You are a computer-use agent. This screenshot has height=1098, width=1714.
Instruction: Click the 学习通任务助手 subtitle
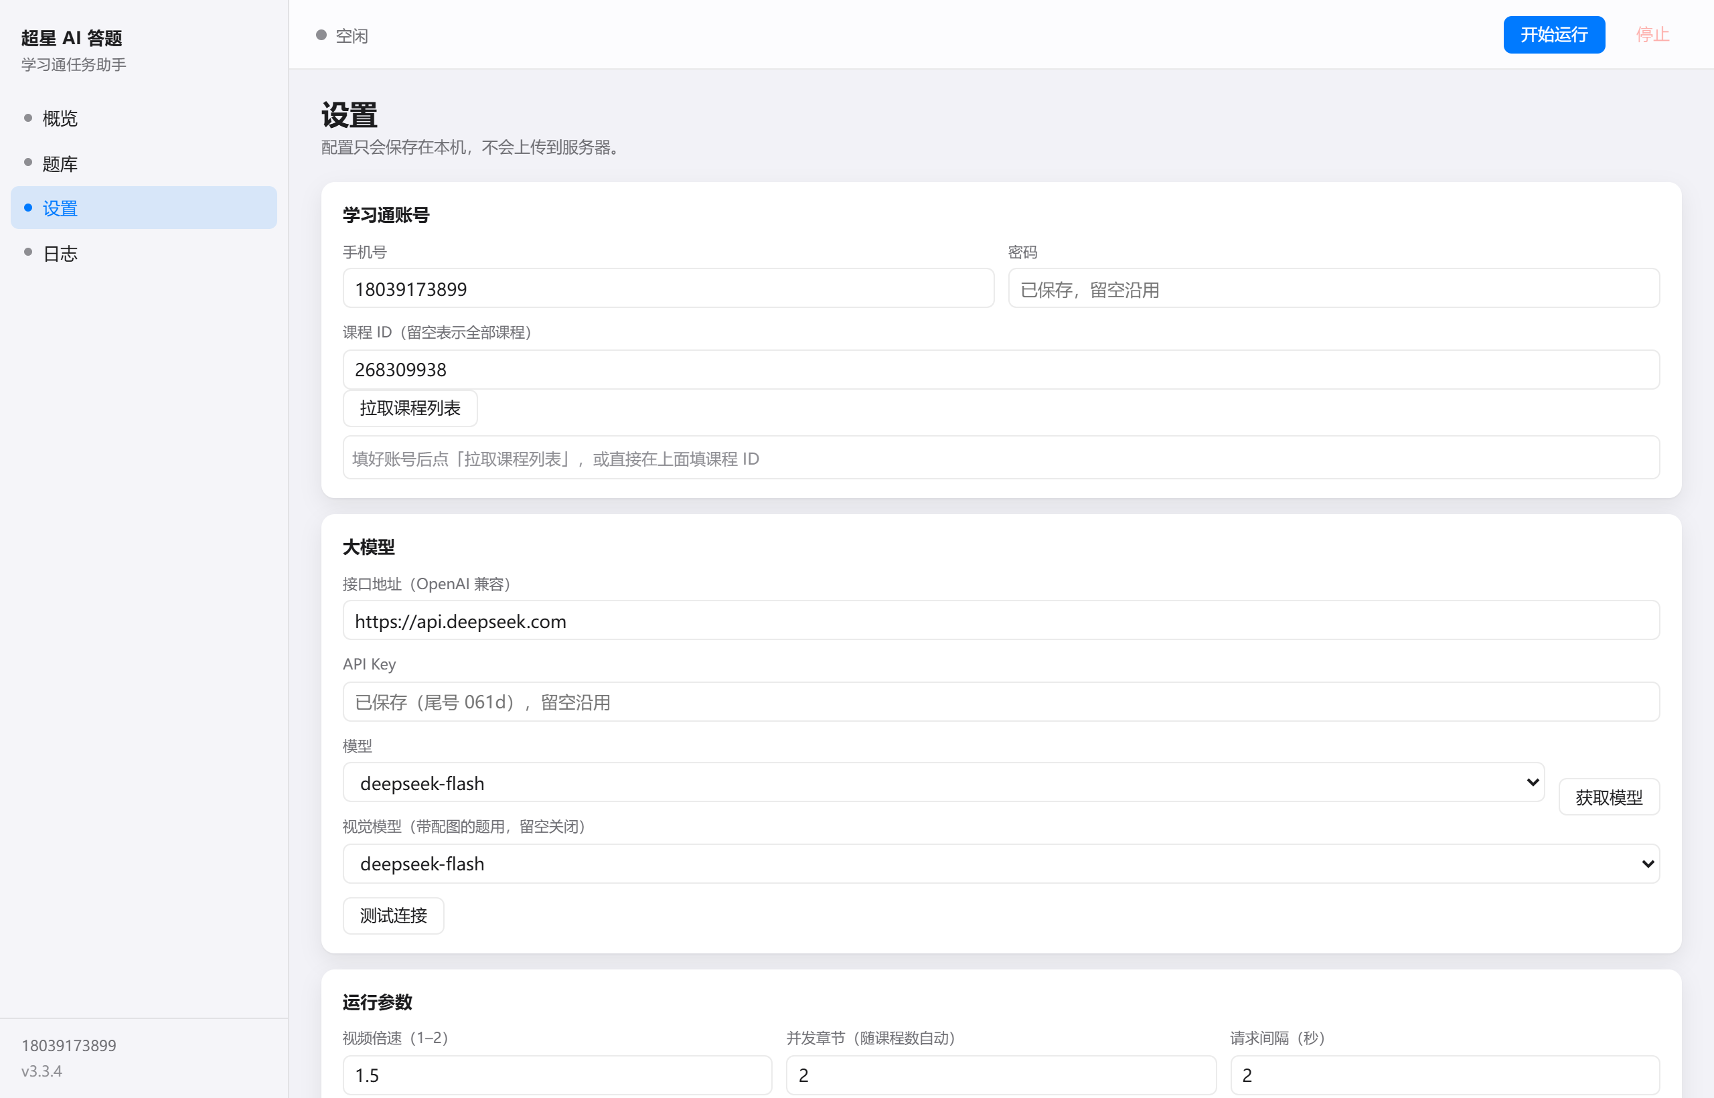tap(74, 65)
